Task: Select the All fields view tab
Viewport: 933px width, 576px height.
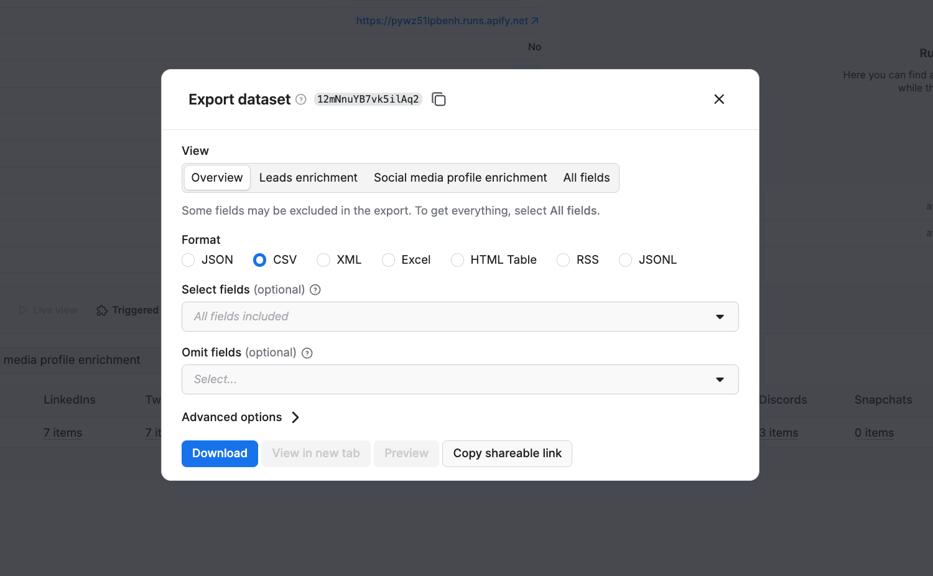Action: 586,178
